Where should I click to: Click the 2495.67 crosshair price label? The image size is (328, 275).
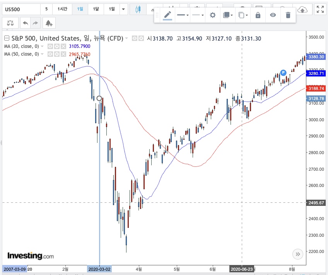tap(316, 203)
